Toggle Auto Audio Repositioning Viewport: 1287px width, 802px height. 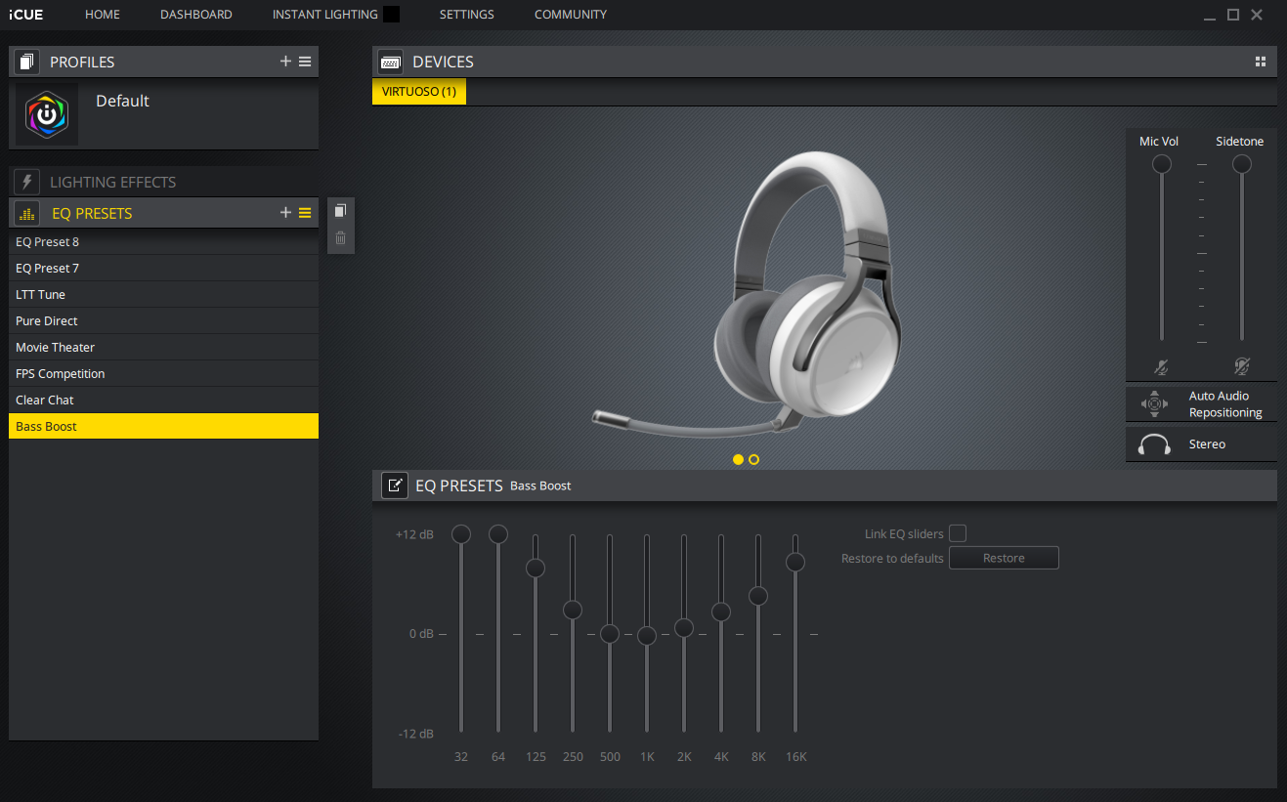(x=1201, y=404)
